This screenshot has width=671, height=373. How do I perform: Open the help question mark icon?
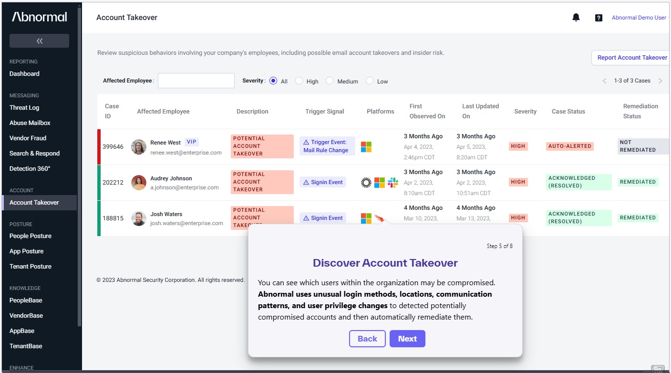click(x=599, y=18)
